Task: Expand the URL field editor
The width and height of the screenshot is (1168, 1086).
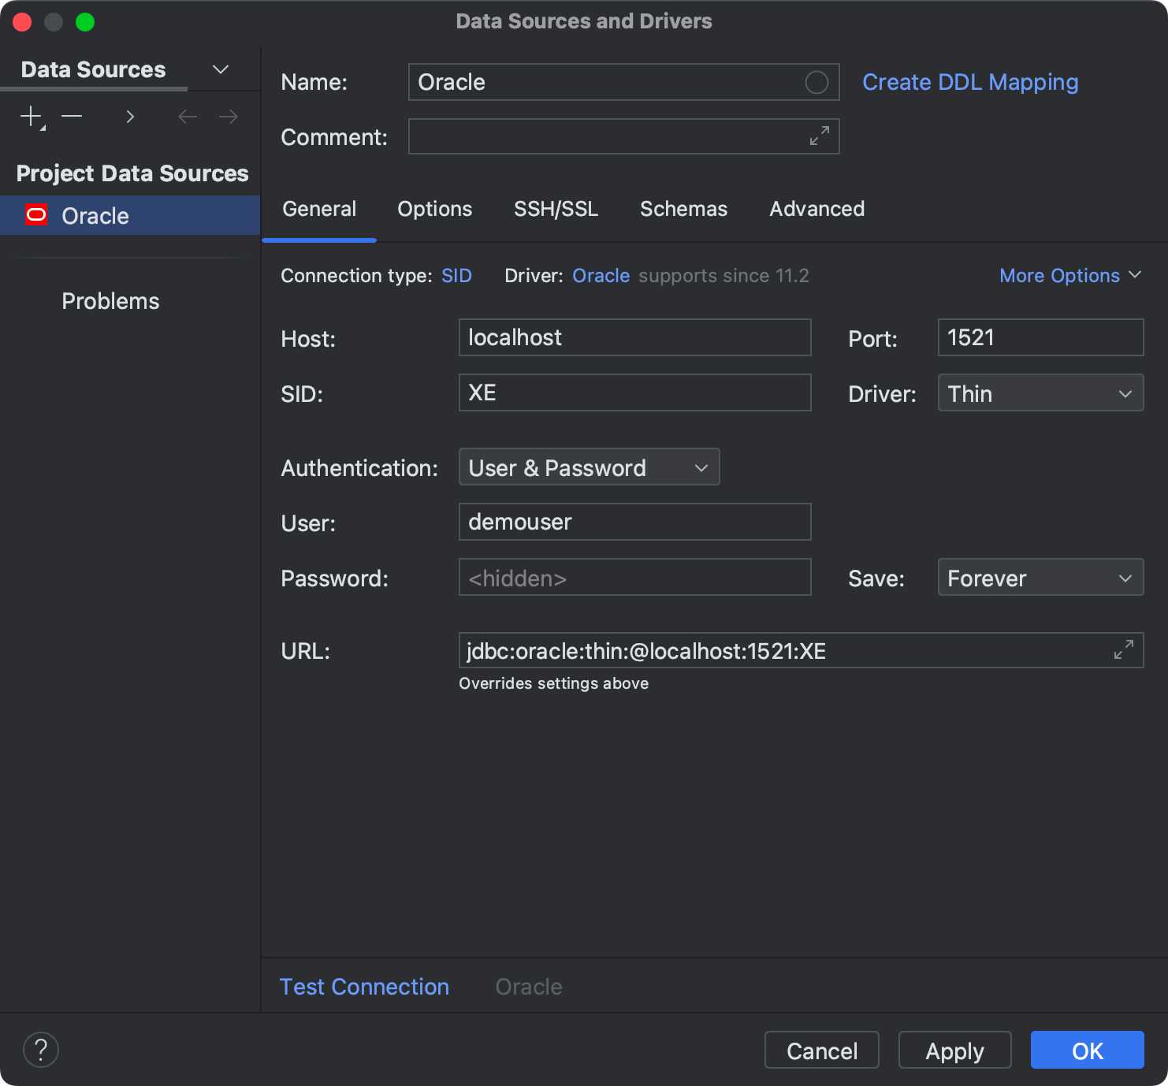Action: click(1123, 650)
